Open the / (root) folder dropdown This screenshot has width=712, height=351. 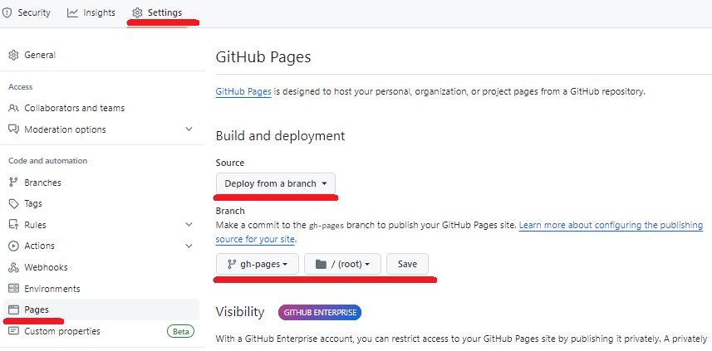coord(342,264)
